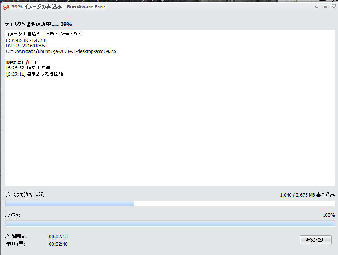Screen dimensions: 338x255
Task: Click the ディスクの進捗状況 label
Action: pos(25,195)
